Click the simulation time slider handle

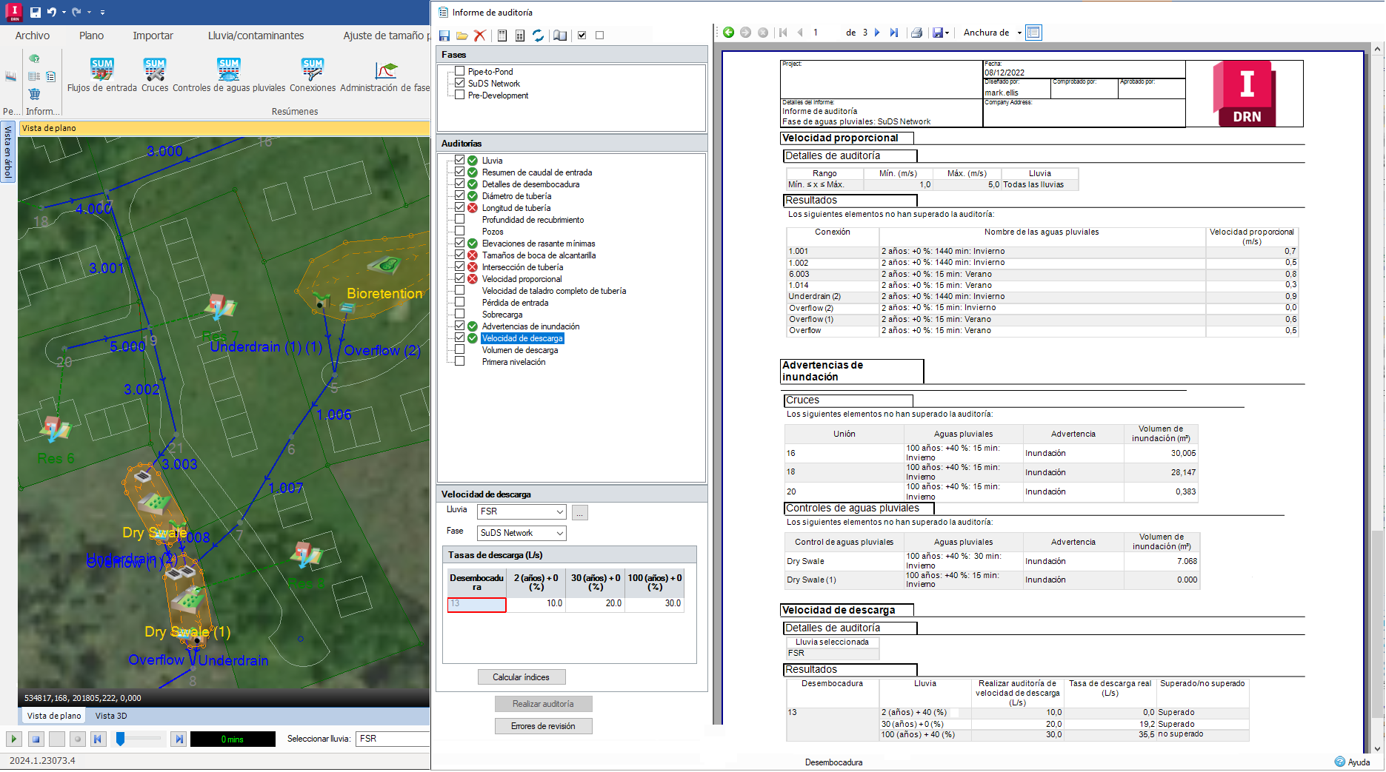[x=120, y=739]
